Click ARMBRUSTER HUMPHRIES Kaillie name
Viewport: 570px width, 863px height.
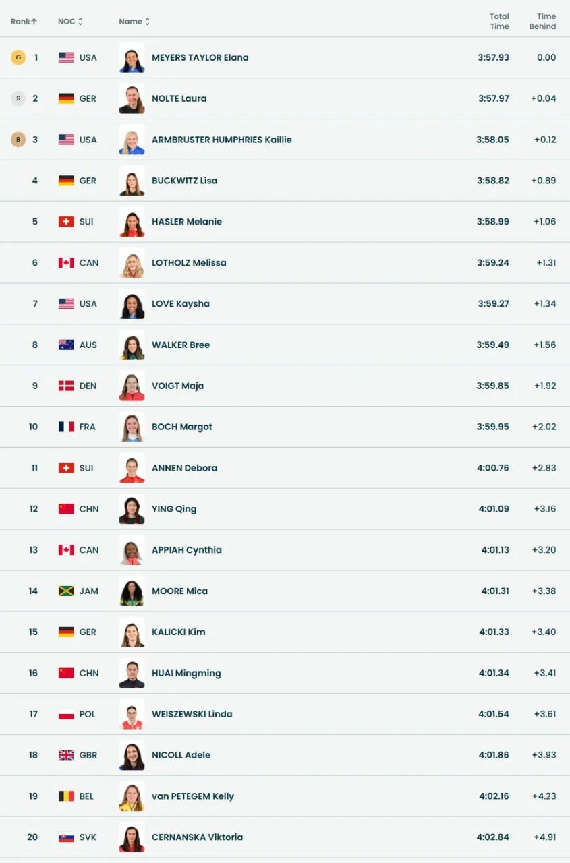point(221,140)
